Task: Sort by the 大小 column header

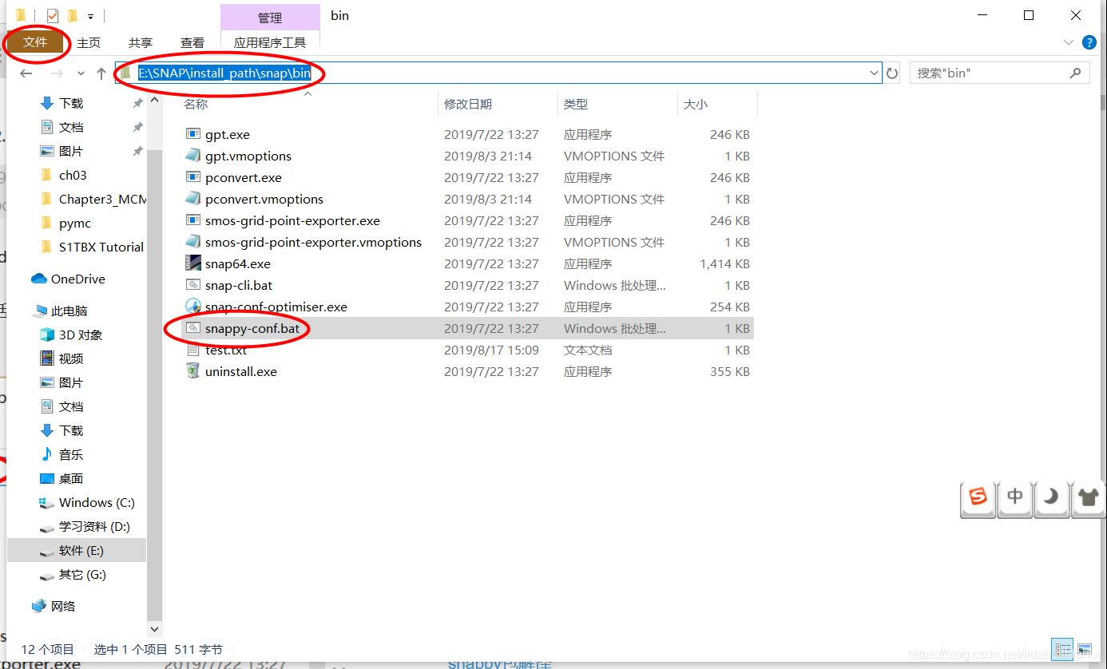Action: click(696, 104)
